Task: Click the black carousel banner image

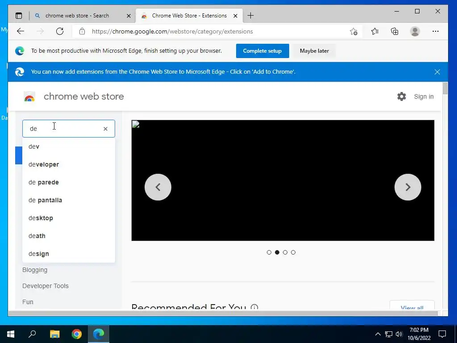Action: point(283,180)
